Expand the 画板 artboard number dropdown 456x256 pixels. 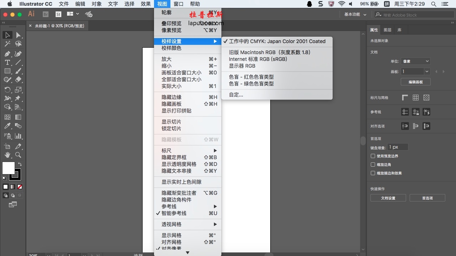[x=427, y=72]
